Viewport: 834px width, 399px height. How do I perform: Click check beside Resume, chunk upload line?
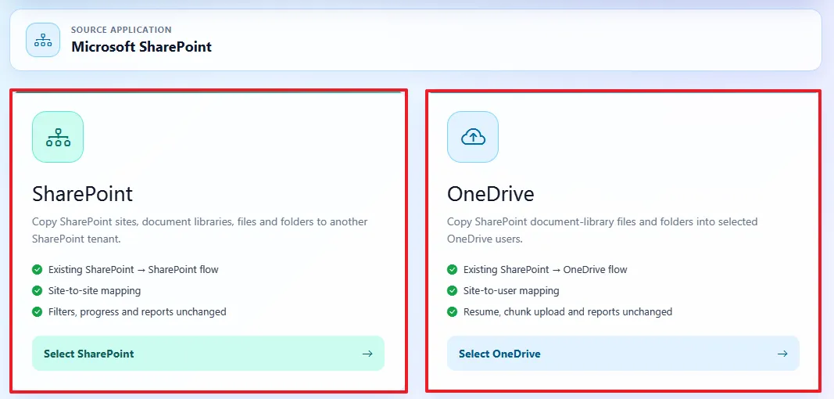point(452,311)
